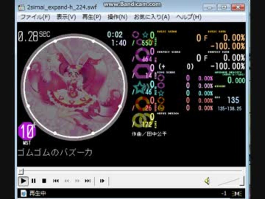Skip to the previous item

[56, 181]
